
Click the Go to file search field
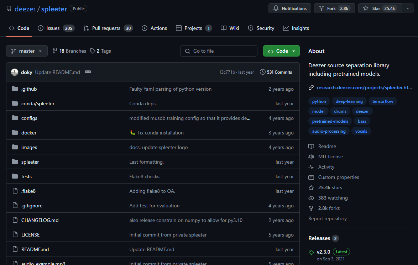(x=219, y=51)
